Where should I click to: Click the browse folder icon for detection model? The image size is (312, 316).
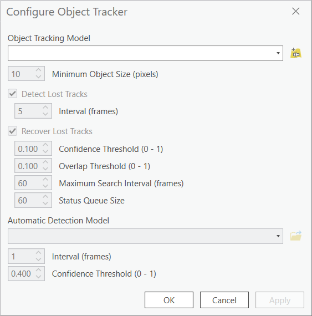296,236
